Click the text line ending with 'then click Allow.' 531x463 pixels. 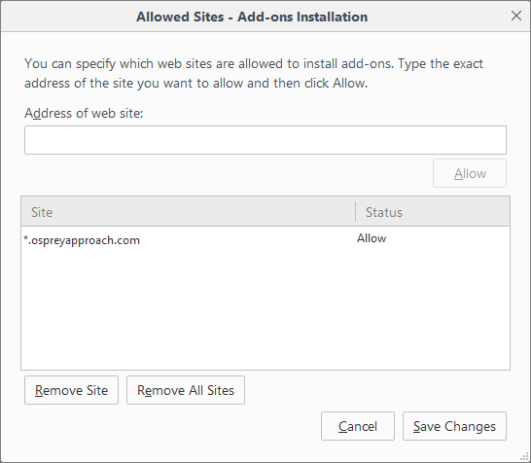point(195,84)
